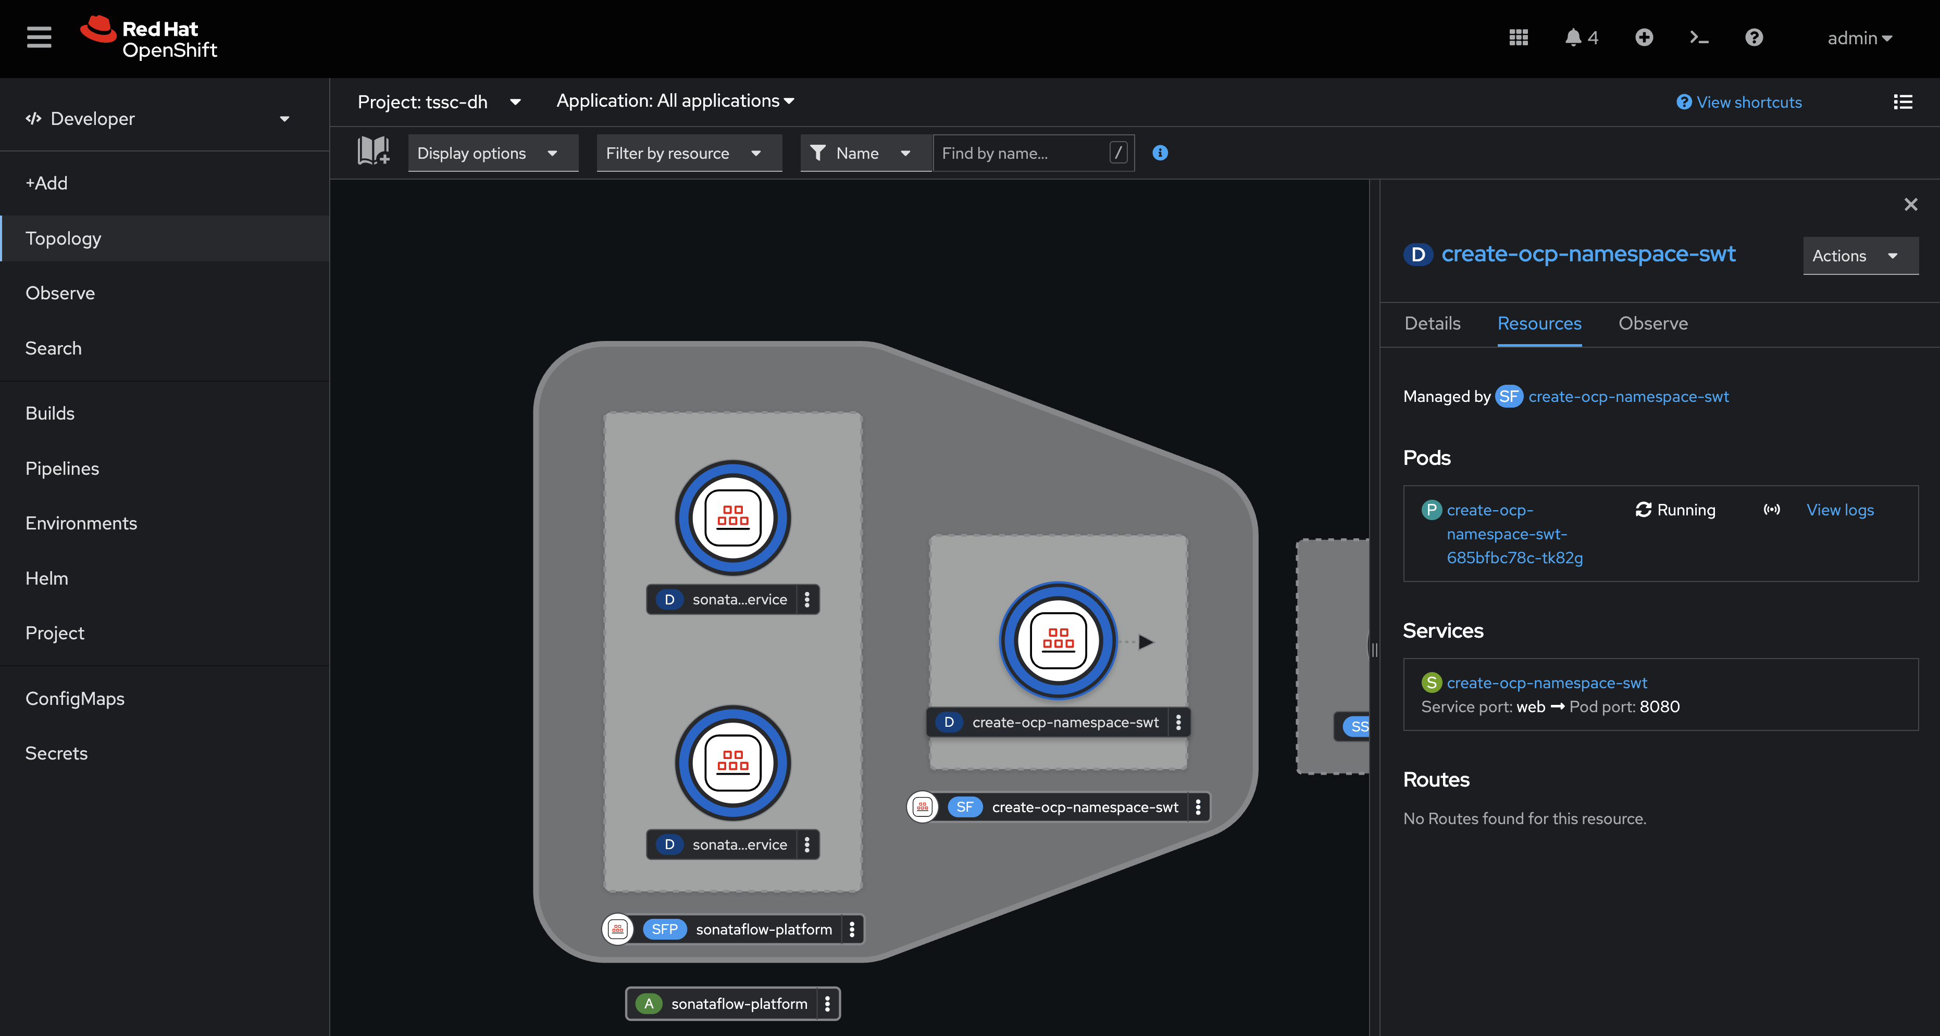Launch the web terminal icon
Screen dimensions: 1940x1036
[1699, 37]
